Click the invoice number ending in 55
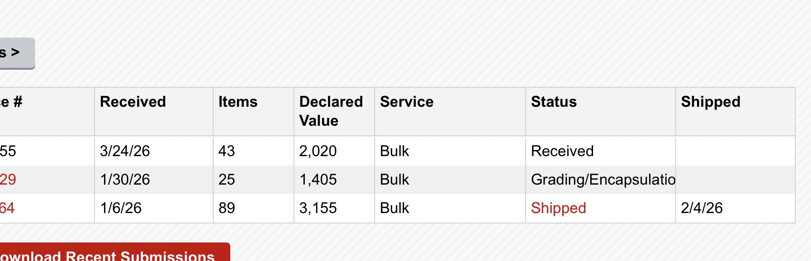Viewport: 811px width, 261px height. (x=8, y=151)
